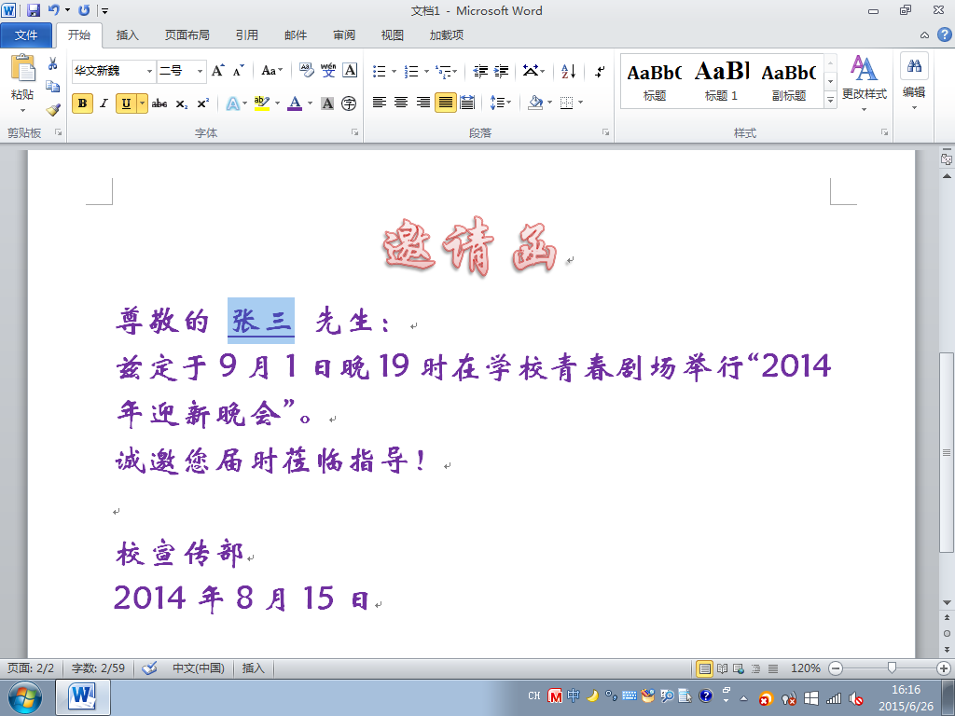Toggle Italic formatting
Image resolution: width=955 pixels, height=716 pixels.
pos(104,103)
